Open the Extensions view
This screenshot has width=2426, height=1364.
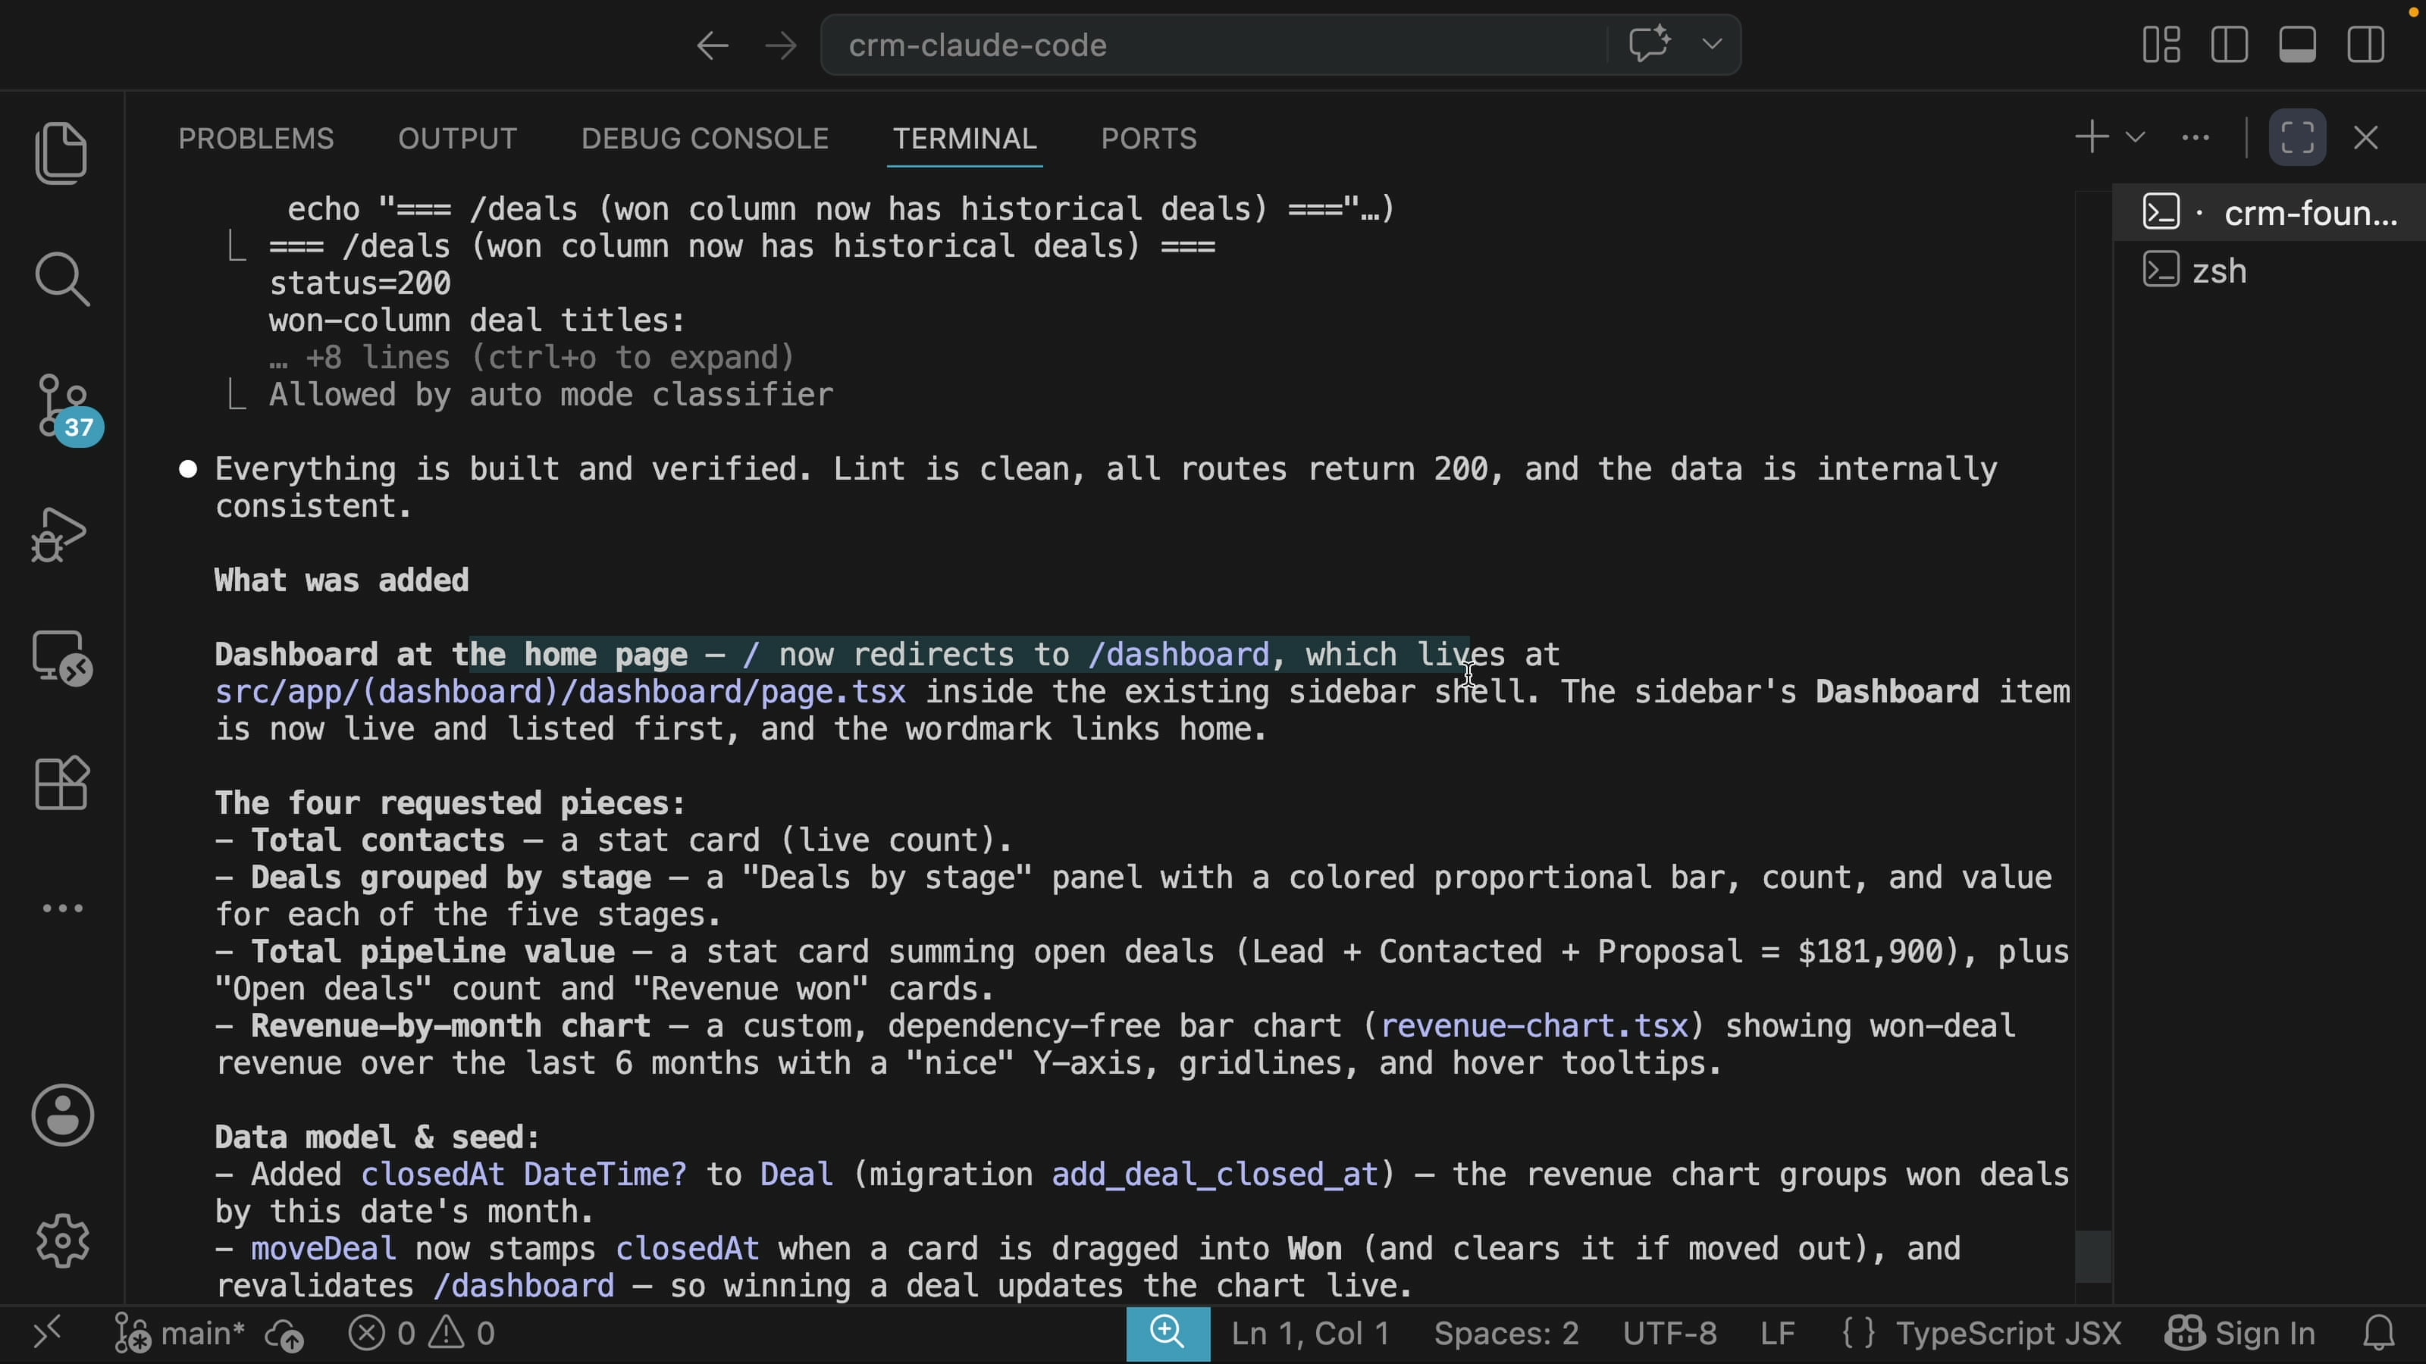[62, 784]
